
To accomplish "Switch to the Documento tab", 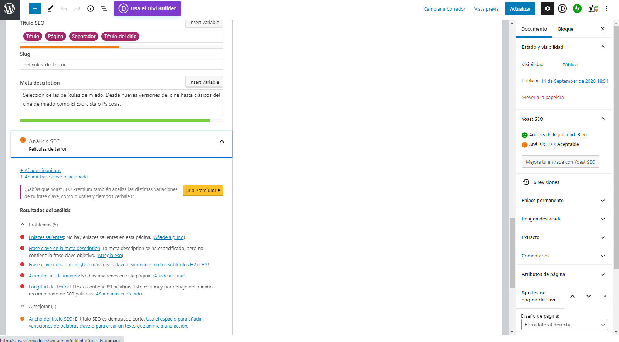I will pos(534,29).
